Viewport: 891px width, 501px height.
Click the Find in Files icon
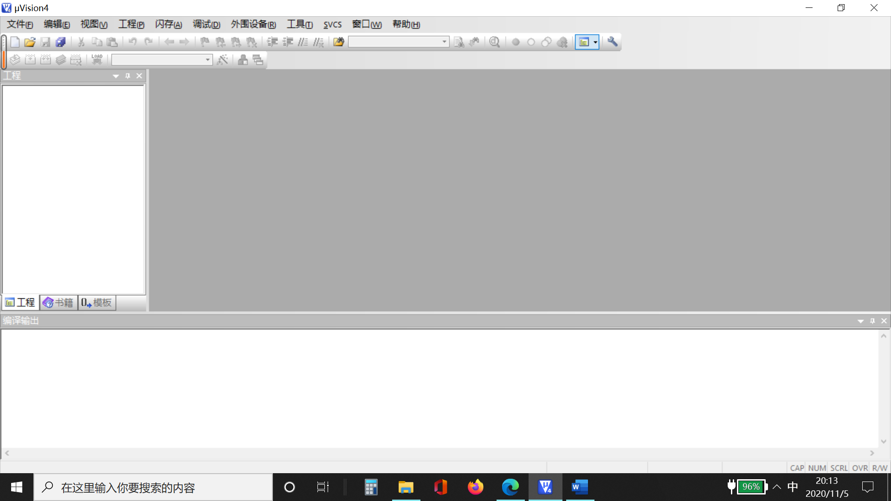[x=339, y=42]
